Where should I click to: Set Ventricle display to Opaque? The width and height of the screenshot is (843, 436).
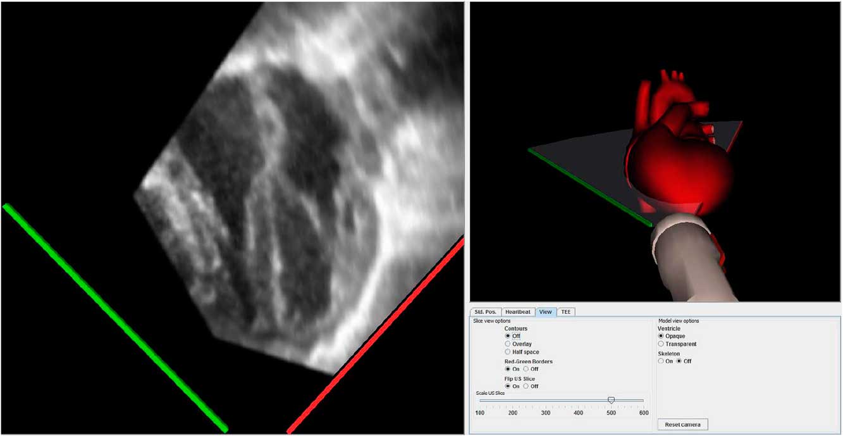[661, 335]
